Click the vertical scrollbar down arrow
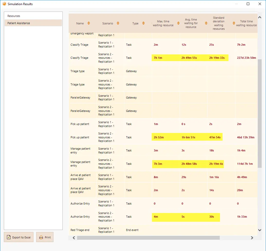This screenshot has width=266, height=251. (x=260, y=230)
